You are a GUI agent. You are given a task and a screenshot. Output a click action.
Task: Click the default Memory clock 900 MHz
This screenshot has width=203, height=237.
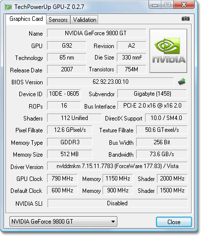pyautogui.click(x=118, y=190)
